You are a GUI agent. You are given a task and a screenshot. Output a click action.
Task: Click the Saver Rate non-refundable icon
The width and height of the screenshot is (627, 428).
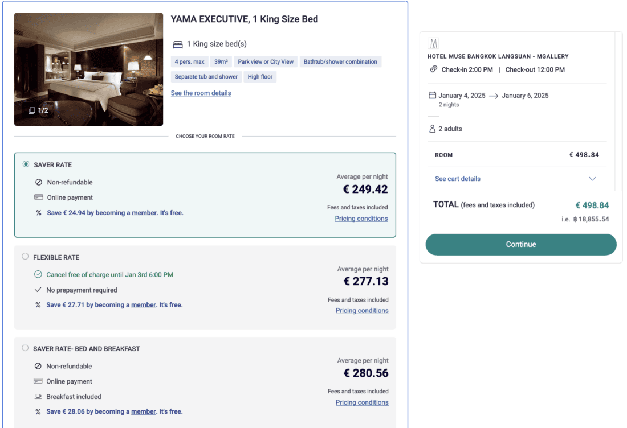click(x=39, y=183)
